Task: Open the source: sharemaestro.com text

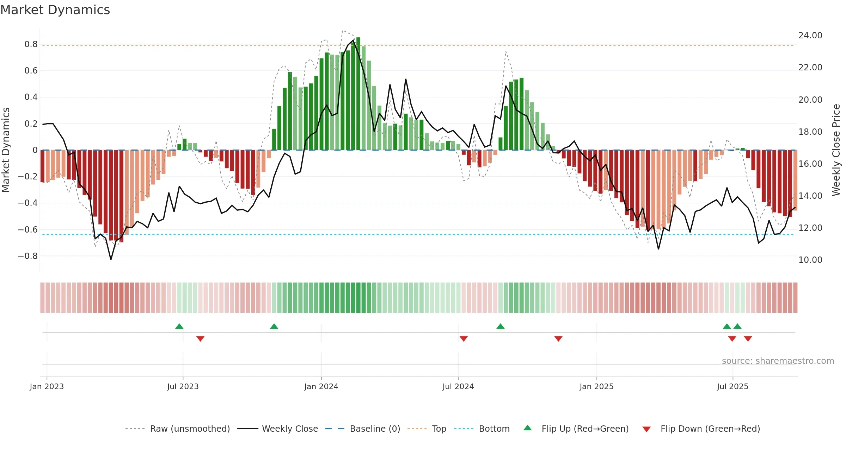Action: 778,361
